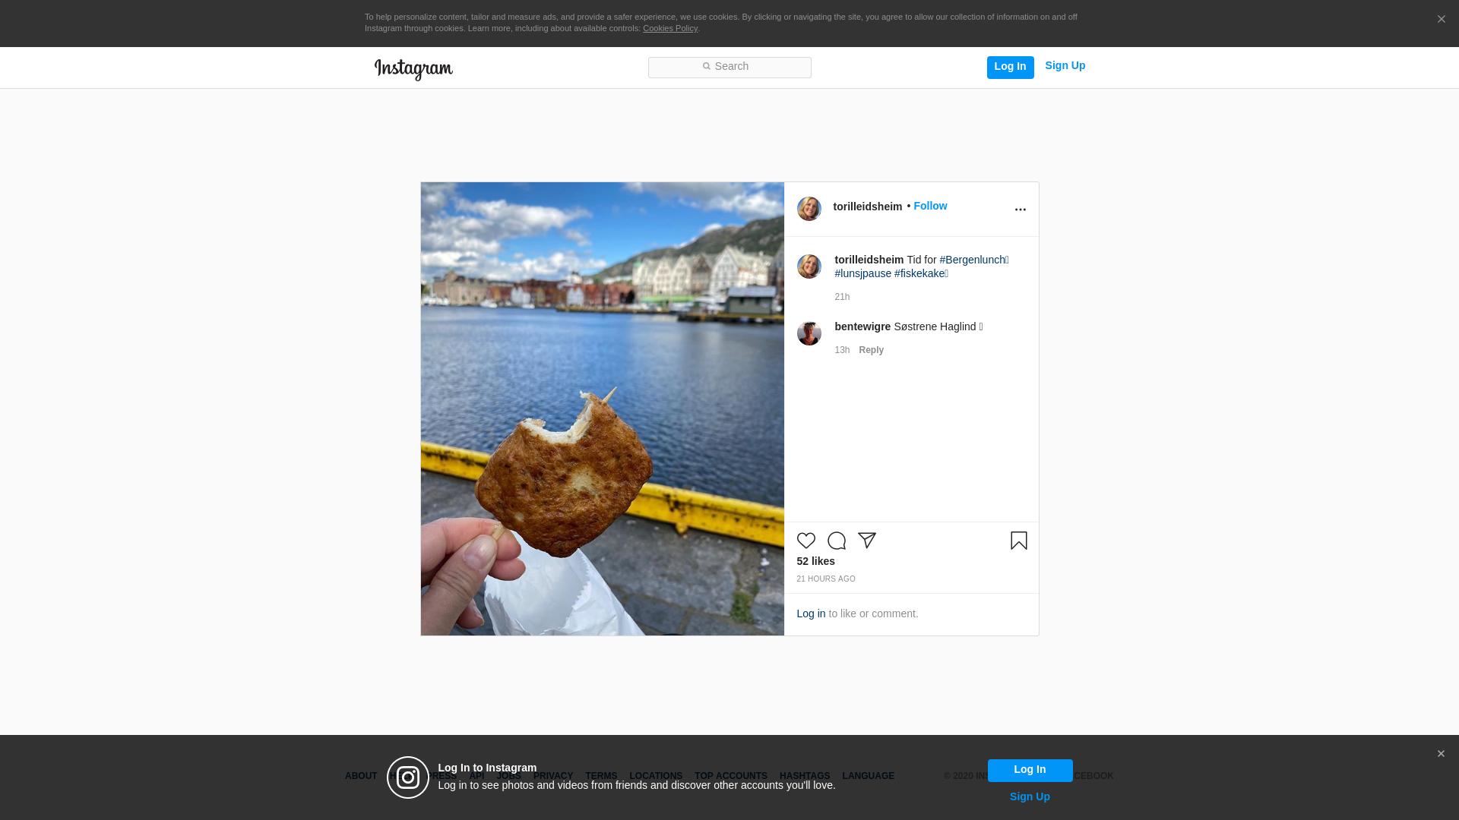This screenshot has width=1459, height=820.
Task: Click Sign Up in the header
Action: [x=1065, y=66]
